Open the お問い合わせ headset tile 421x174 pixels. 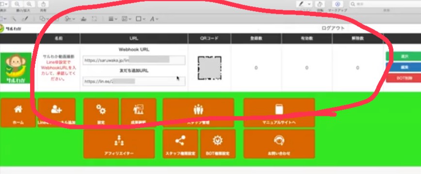[x=279, y=144]
